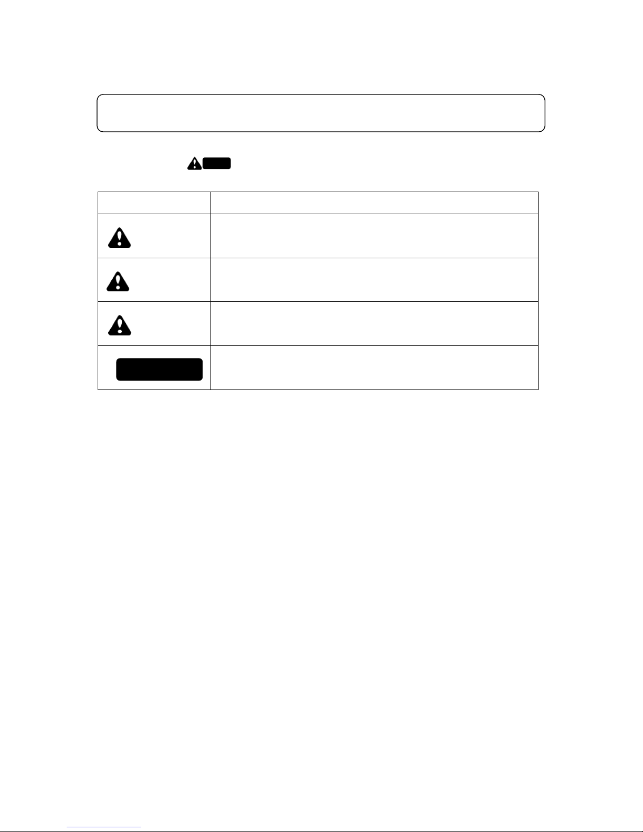This screenshot has width=643, height=832.
Task: Click the short underline at the bottom-left of the page
Action: click(104, 827)
